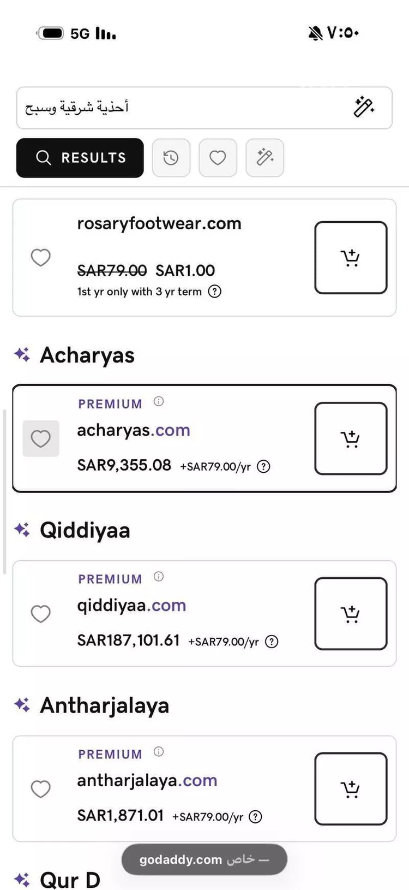
Task: Select the RESULTS tab
Action: coord(80,158)
